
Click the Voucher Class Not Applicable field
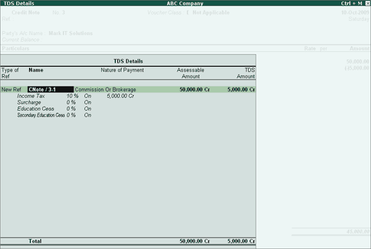click(211, 13)
